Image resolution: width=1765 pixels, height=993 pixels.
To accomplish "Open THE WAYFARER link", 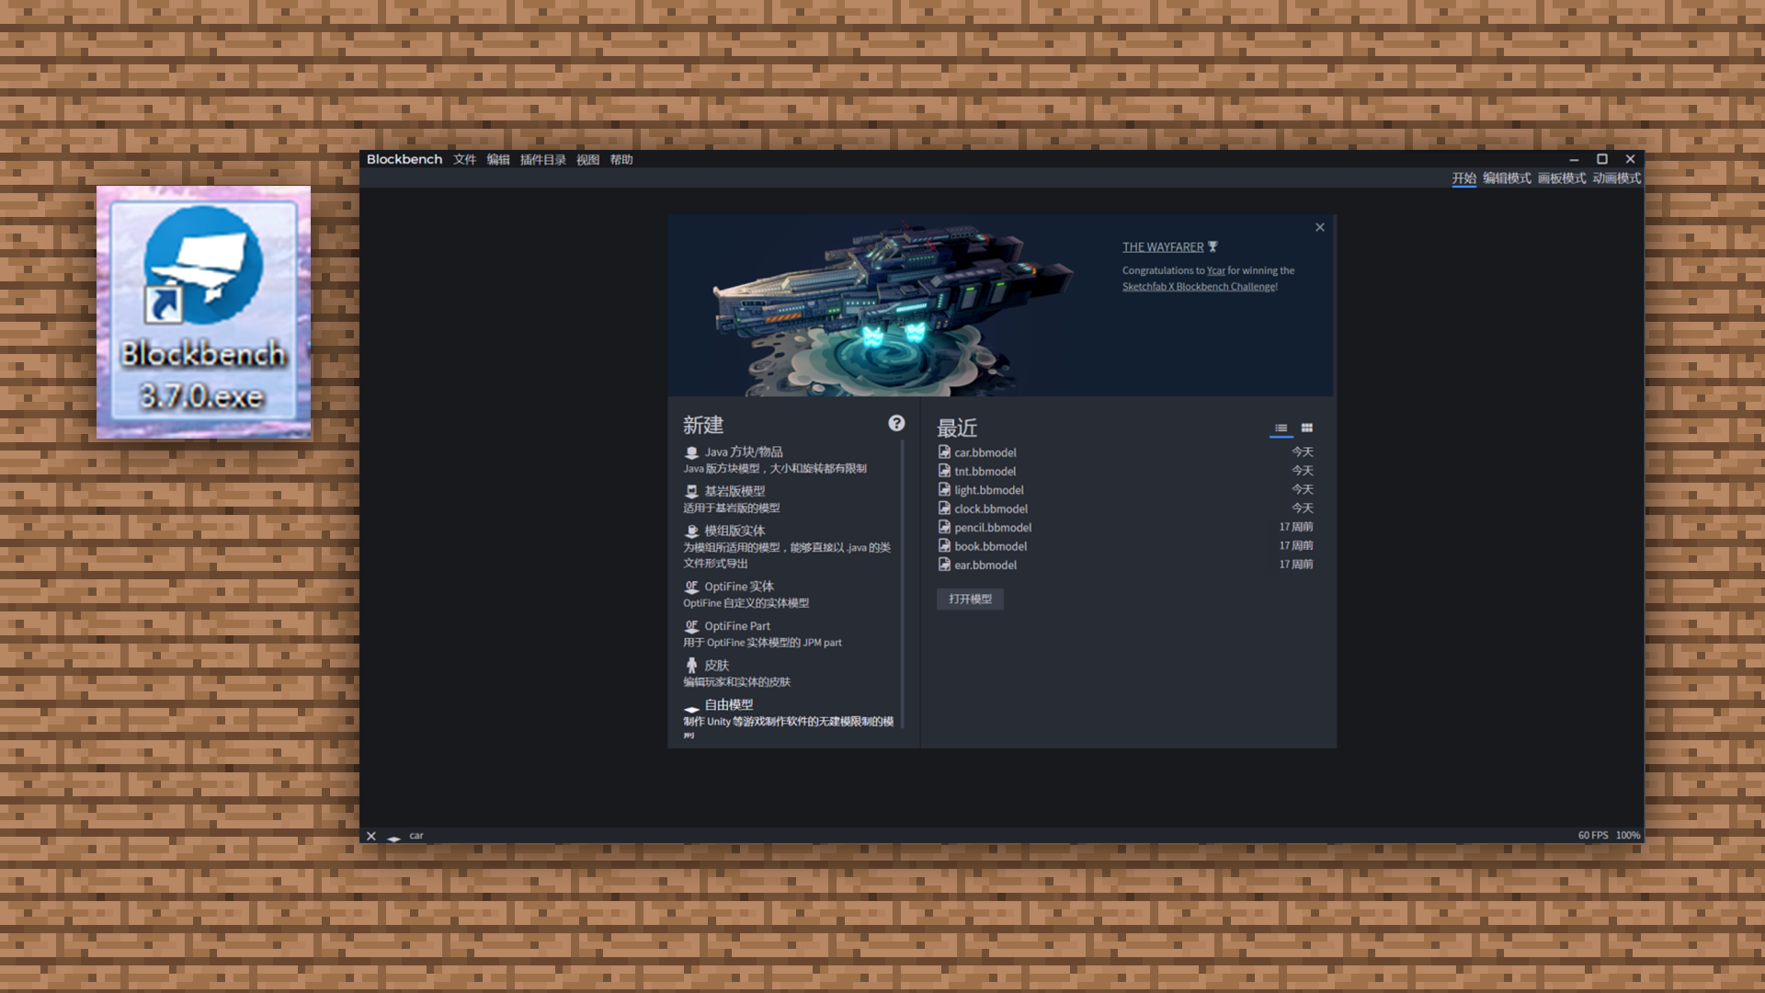I will tap(1163, 246).
